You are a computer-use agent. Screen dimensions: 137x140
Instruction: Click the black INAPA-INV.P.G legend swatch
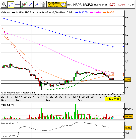pos(13,12)
